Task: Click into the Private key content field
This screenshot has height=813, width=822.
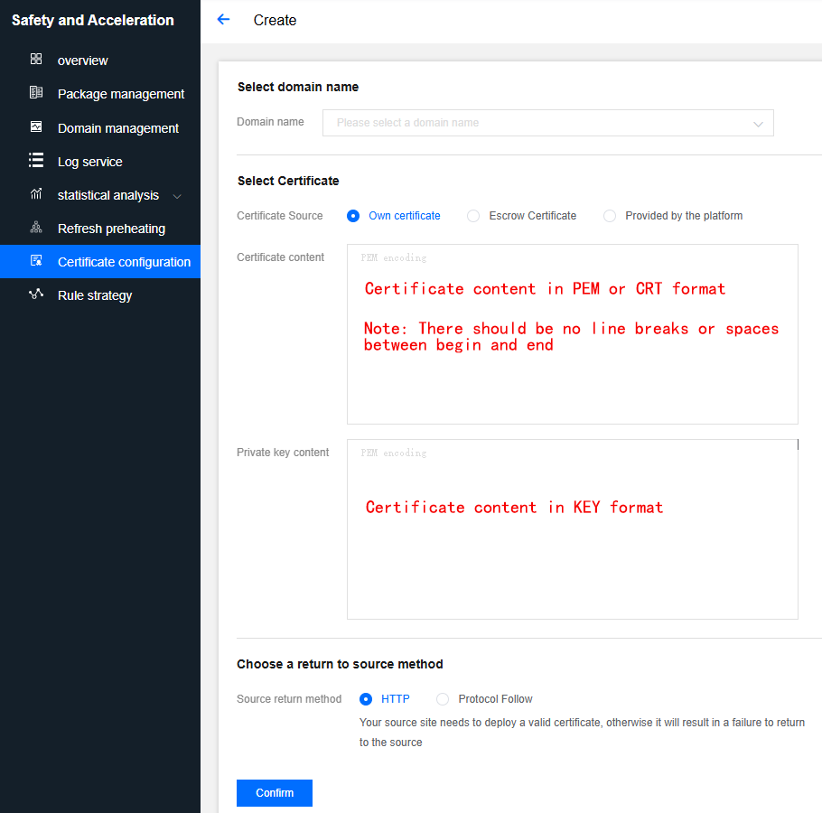Action: tap(573, 528)
